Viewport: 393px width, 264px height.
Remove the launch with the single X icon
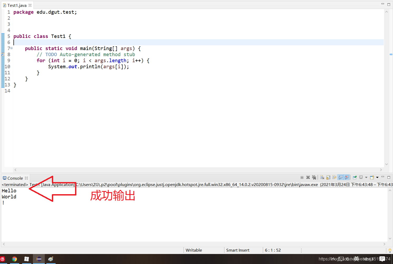click(308, 178)
